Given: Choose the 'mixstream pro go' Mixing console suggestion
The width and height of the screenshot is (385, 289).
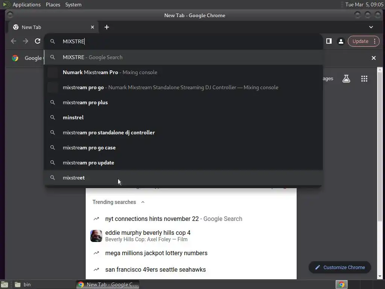Looking at the screenshot, I should [x=183, y=87].
